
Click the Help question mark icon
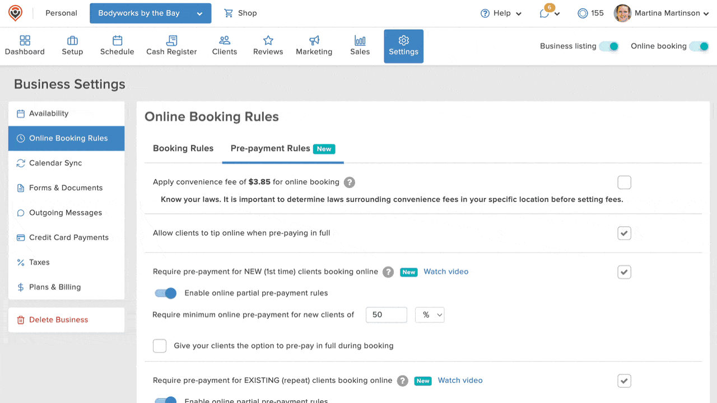(x=485, y=13)
